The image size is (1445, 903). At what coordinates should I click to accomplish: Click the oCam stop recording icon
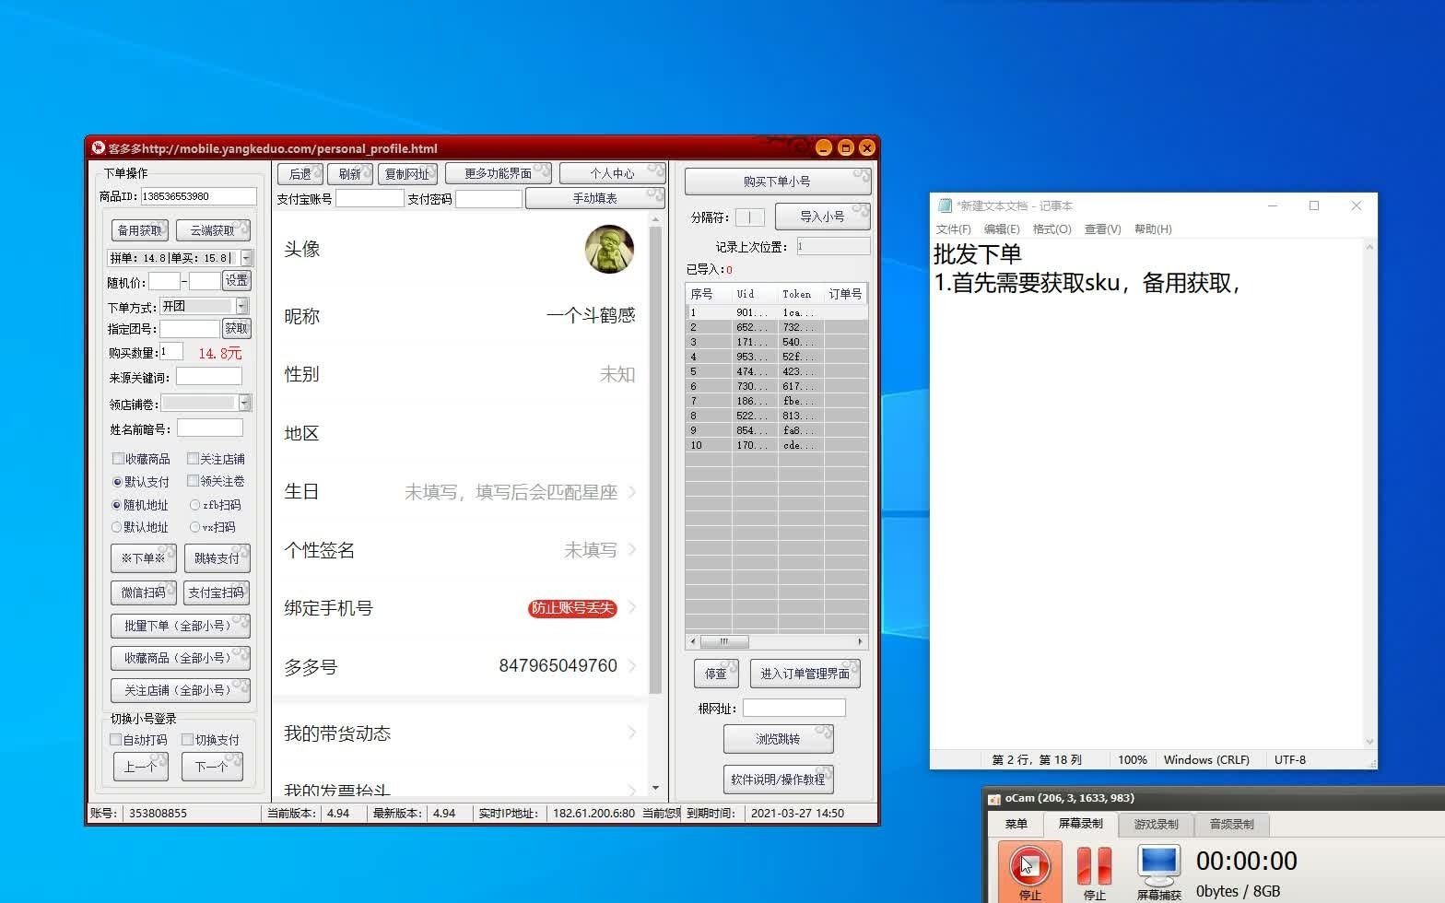pyautogui.click(x=1029, y=865)
